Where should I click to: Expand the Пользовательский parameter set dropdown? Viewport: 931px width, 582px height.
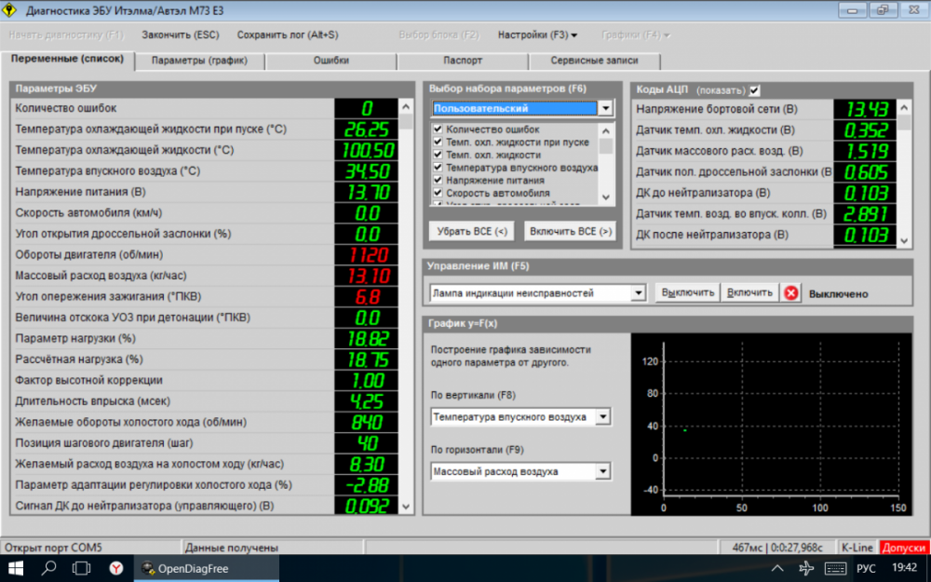605,109
